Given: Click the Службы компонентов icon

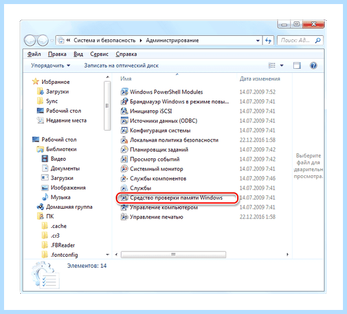Looking at the screenshot, I should coord(124,178).
